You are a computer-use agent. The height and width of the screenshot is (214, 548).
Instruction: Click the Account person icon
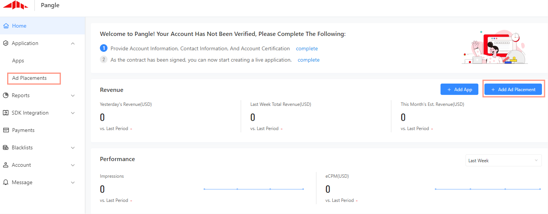click(x=6, y=165)
